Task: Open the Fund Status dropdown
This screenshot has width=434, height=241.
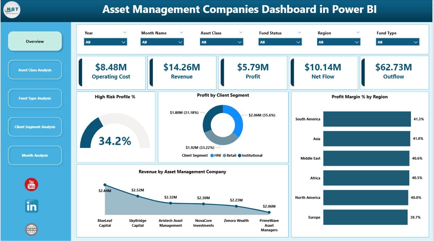Action: click(298, 42)
